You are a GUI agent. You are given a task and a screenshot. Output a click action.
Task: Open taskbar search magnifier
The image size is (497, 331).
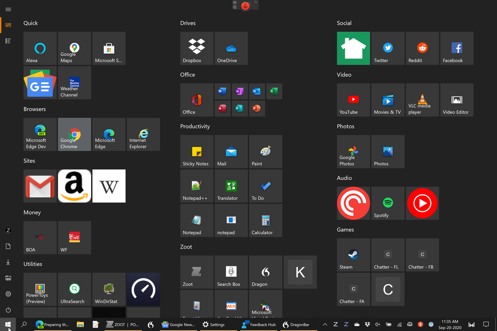[24, 325]
